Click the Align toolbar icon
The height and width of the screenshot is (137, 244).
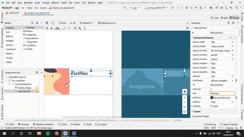click(x=80, y=28)
